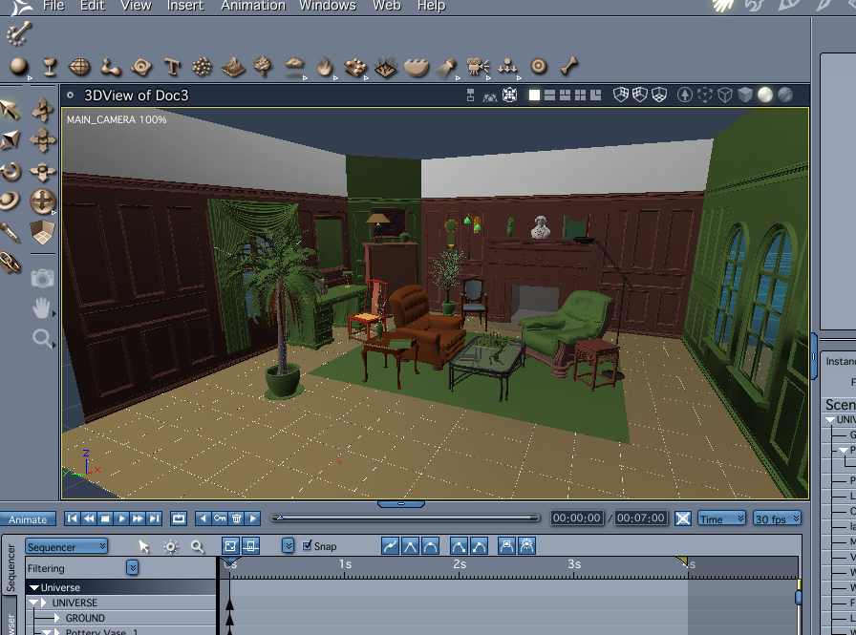
Task: Toggle loop playback button
Action: (179, 519)
